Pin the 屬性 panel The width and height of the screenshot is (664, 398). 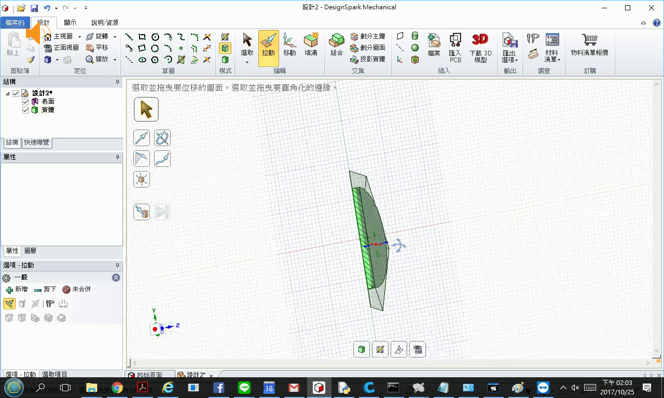117,157
